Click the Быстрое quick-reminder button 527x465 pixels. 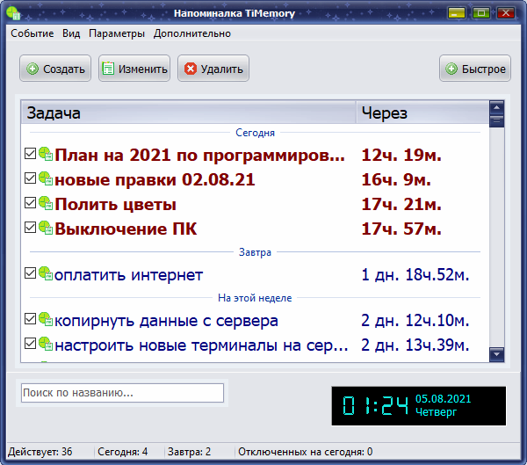[x=475, y=69]
